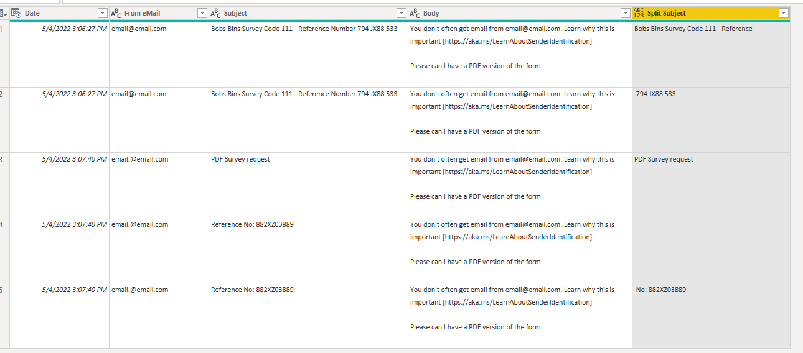803x353 pixels.
Task: Select the row 1 Date cell
Action: tap(59, 55)
